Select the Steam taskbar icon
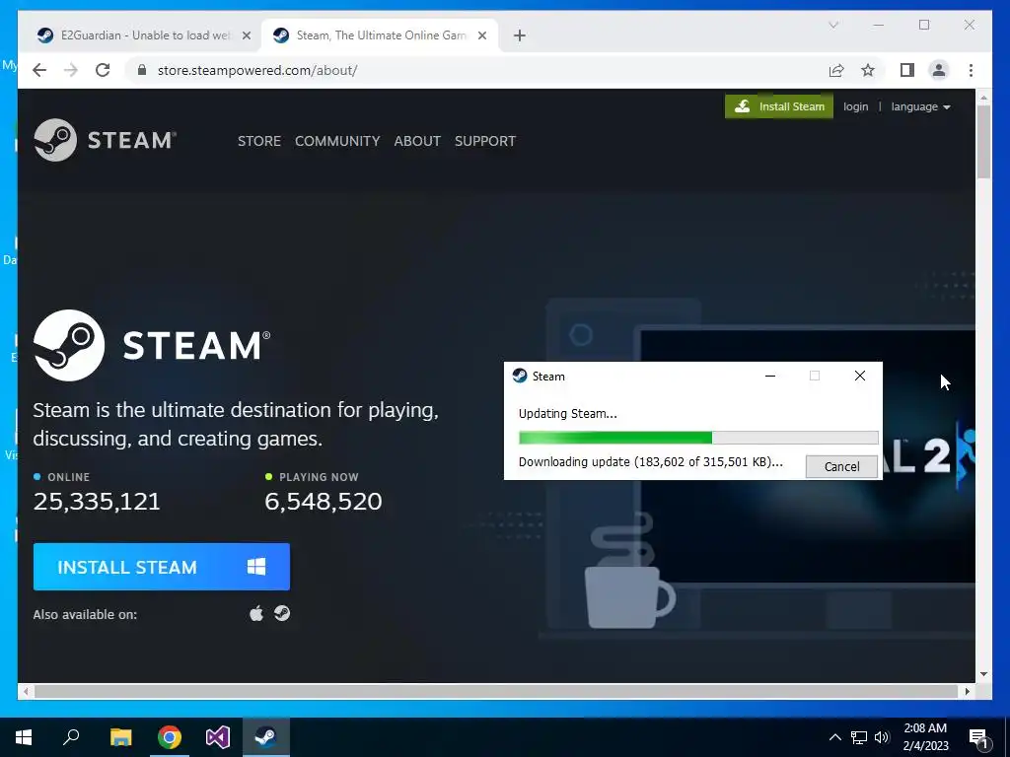This screenshot has height=757, width=1010. 266,737
